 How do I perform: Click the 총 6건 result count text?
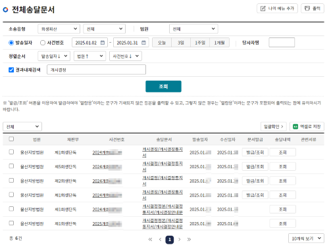16,238
